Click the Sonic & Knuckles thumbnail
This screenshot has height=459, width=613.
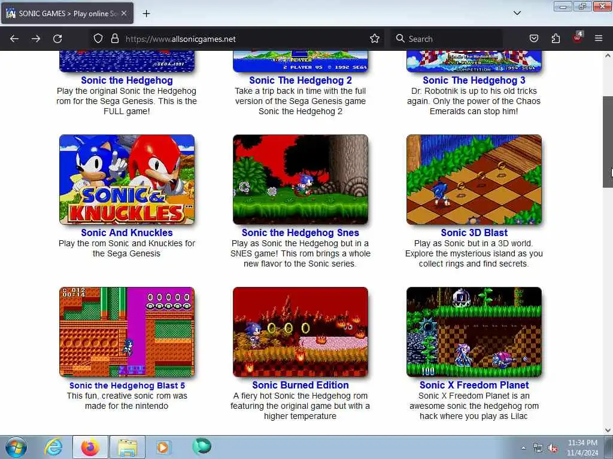[x=127, y=179]
